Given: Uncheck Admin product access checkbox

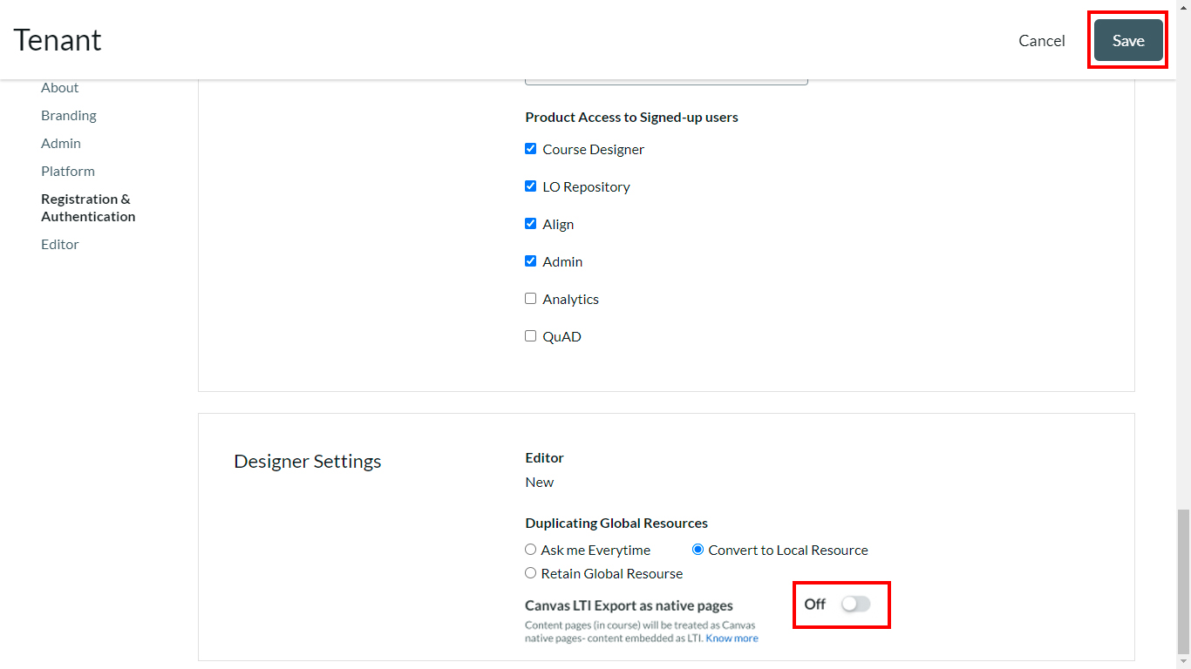Looking at the screenshot, I should click(530, 261).
